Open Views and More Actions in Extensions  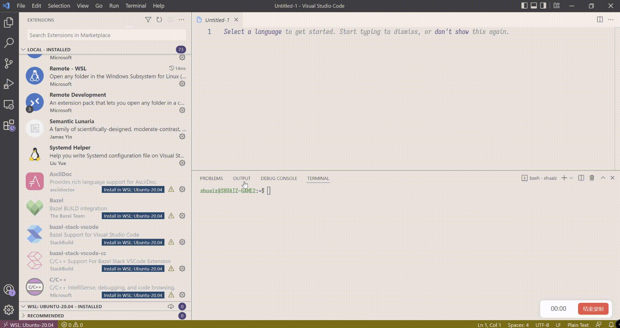click(x=181, y=20)
